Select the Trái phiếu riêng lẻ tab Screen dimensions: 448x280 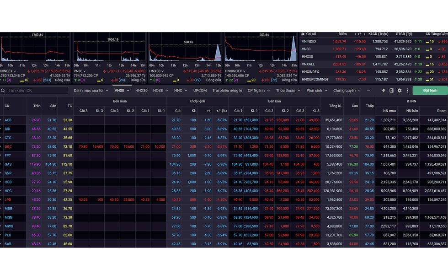pos(227,91)
